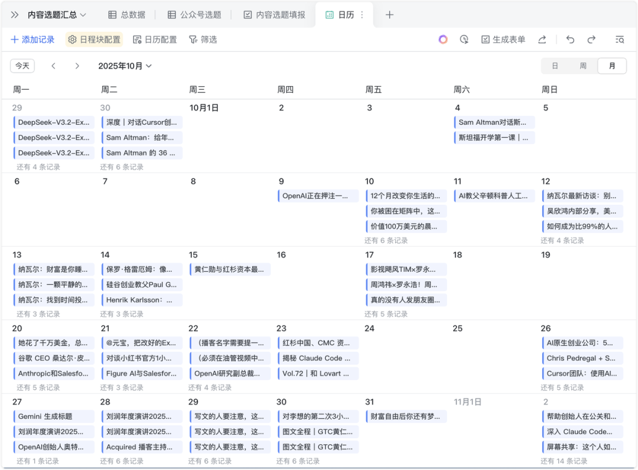The height and width of the screenshot is (470, 638).
Task: Click the 日历配置 calendar configuration icon
Action: 137,39
